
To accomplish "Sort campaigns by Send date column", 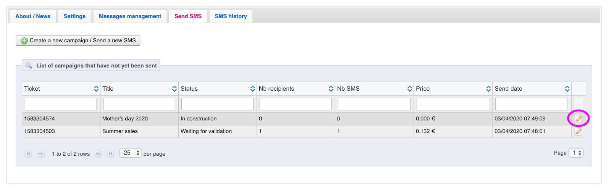I will [x=567, y=89].
